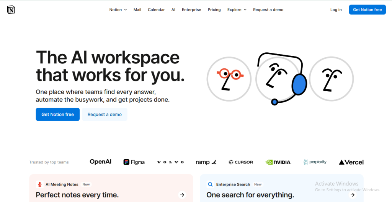
Task: Click the Enterprise Search magnifier icon
Action: (x=210, y=184)
